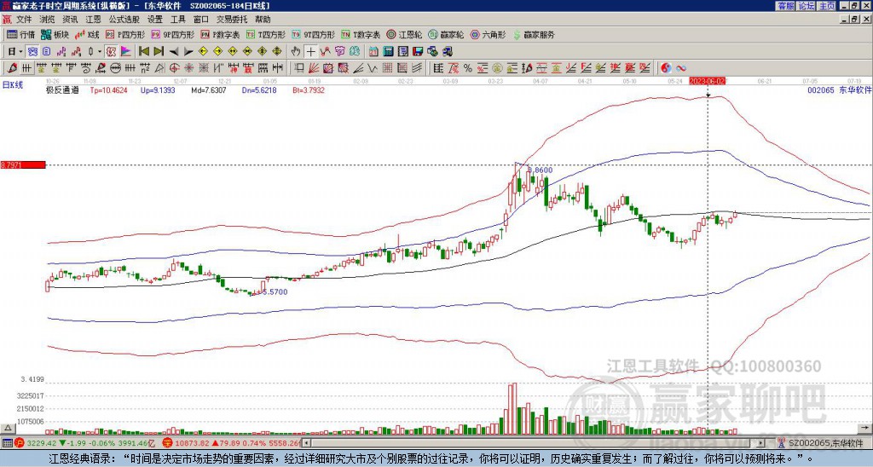The image size is (873, 467).
Task: Open the 六角形 hexagon chart tool
Action: point(488,34)
